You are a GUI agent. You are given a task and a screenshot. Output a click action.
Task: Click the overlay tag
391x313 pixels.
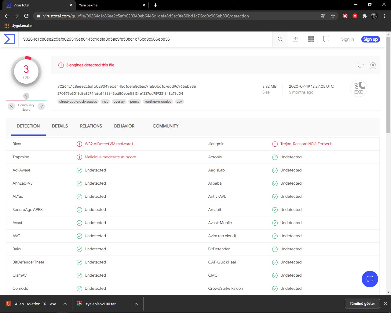click(x=119, y=101)
